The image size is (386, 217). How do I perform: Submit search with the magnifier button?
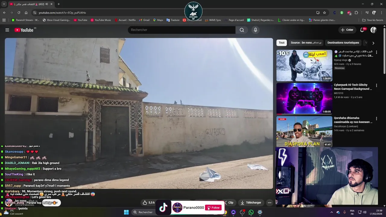coord(242,30)
